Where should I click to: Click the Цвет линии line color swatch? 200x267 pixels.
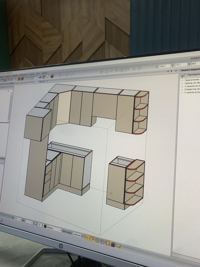[x=77, y=235]
